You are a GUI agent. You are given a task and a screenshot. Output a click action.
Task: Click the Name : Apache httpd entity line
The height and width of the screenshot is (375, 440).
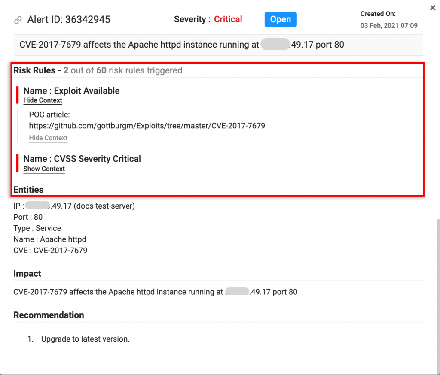tap(50, 239)
